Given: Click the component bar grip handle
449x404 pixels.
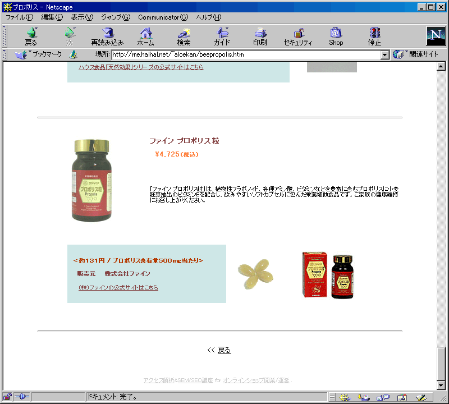Looking at the screenshot, I should (332, 397).
